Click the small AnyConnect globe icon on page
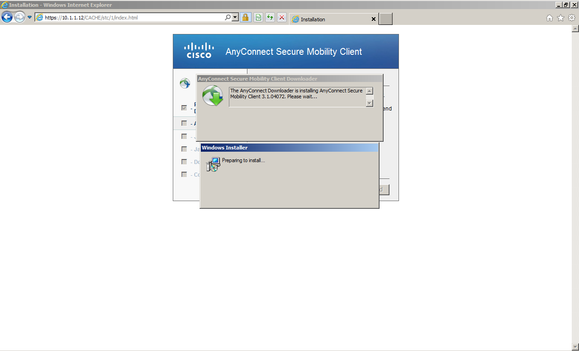579x351 pixels. coord(185,83)
